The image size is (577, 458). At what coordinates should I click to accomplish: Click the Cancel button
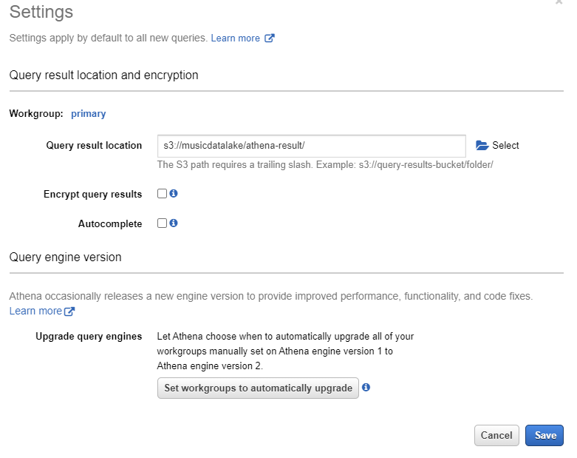(496, 435)
